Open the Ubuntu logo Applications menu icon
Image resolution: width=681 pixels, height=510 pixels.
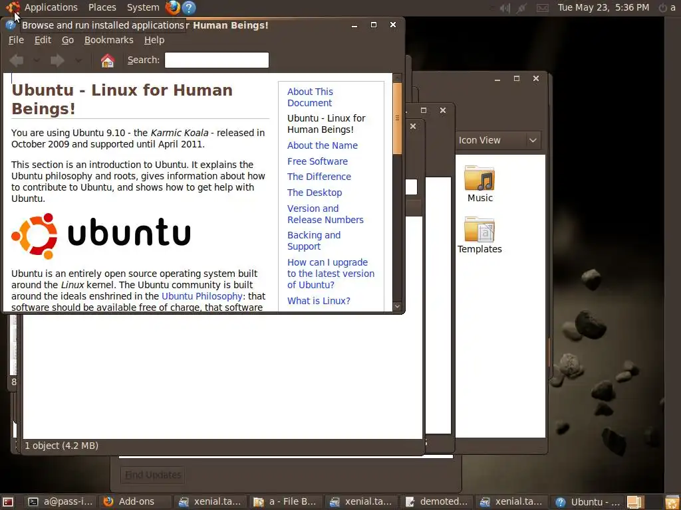pyautogui.click(x=13, y=7)
